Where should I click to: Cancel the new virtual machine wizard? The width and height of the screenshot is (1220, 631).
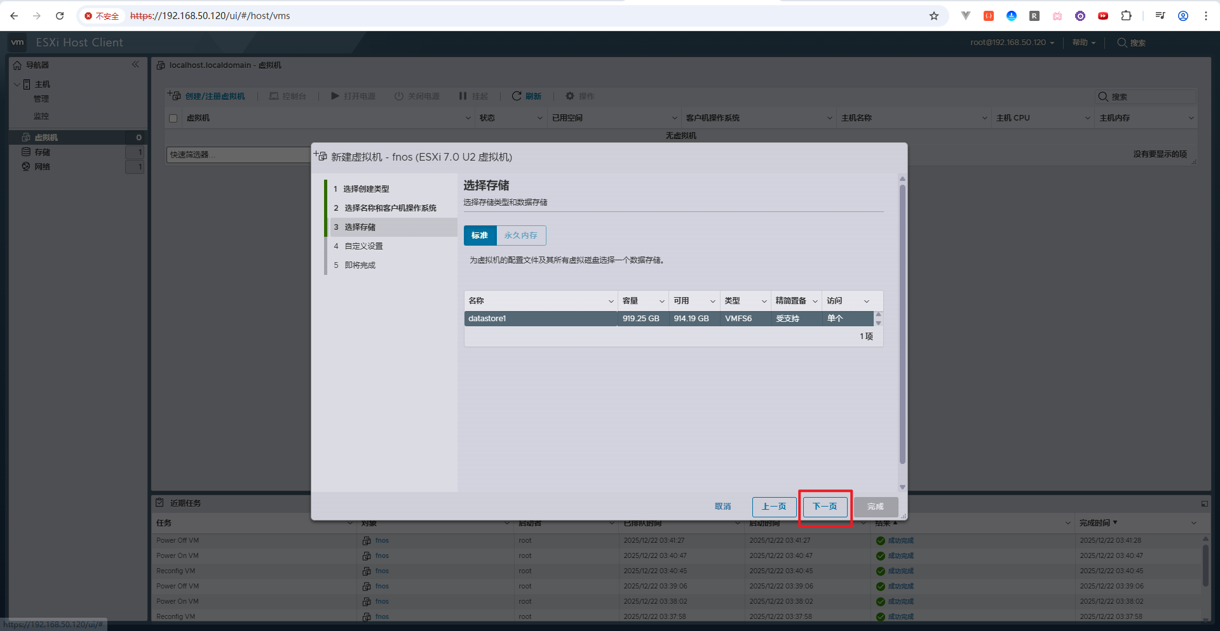[722, 507]
